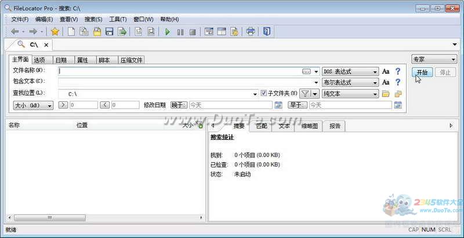Pause the search in toolbar
Screen dimensions: 464x238
point(180,32)
